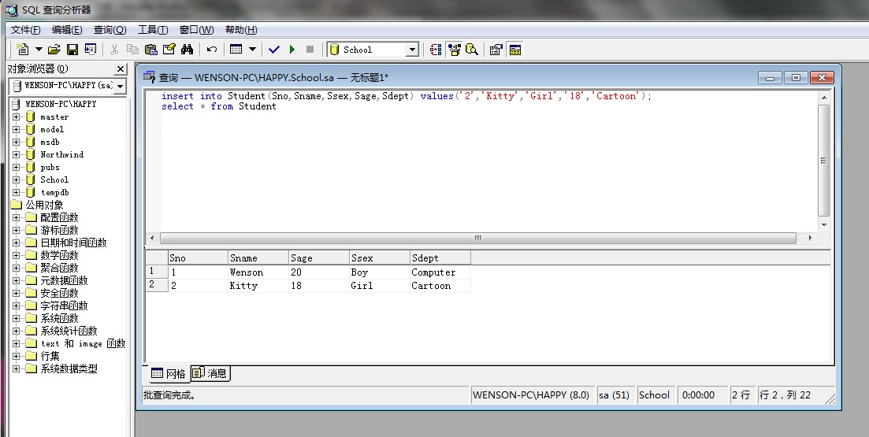
Task: Select the Kitty cell in results
Action: (258, 286)
